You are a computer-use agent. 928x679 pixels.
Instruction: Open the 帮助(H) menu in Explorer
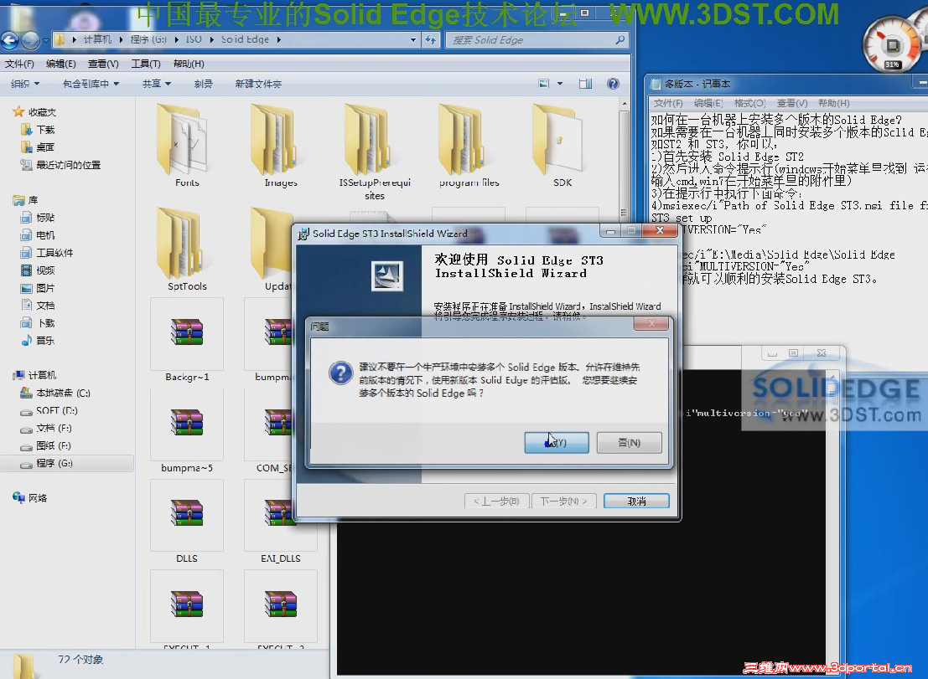[x=189, y=64]
